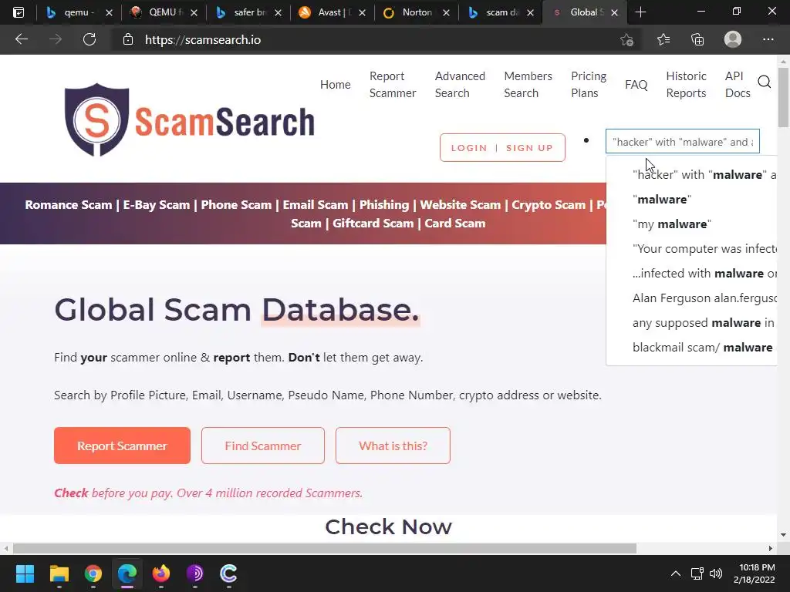
Task: Open the Members Search nav link
Action: (x=528, y=85)
